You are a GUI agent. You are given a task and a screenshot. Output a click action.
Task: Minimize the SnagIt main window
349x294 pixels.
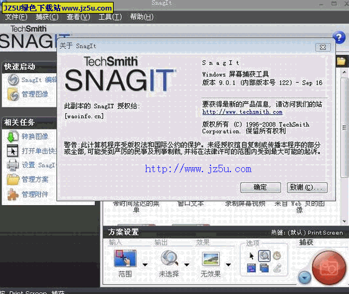(x=321, y=4)
